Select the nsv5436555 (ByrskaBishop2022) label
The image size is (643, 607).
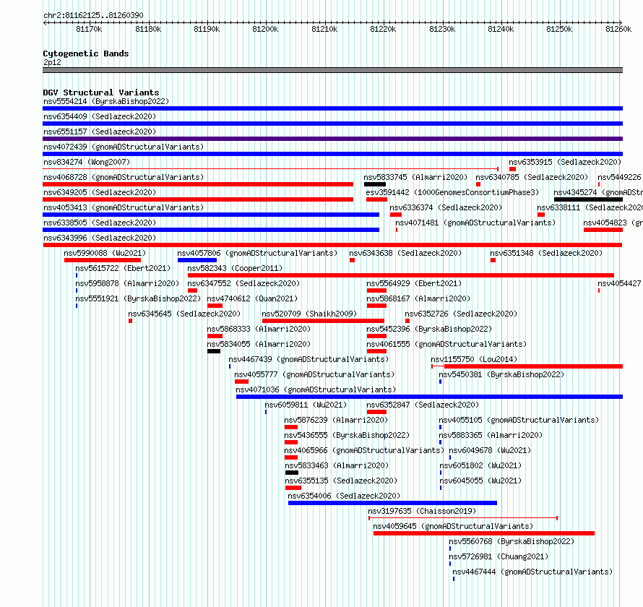[347, 435]
